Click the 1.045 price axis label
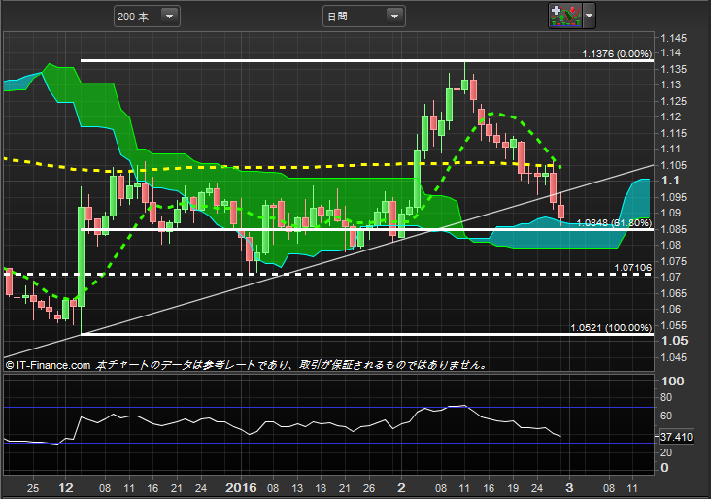711x499 pixels. click(x=674, y=357)
